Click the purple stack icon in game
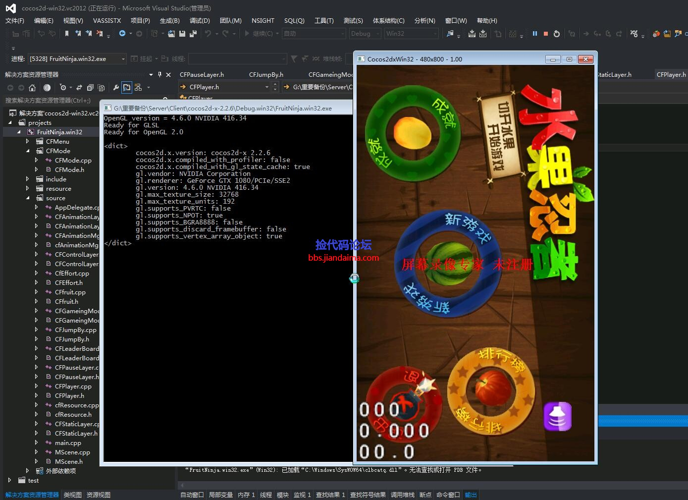 [558, 416]
